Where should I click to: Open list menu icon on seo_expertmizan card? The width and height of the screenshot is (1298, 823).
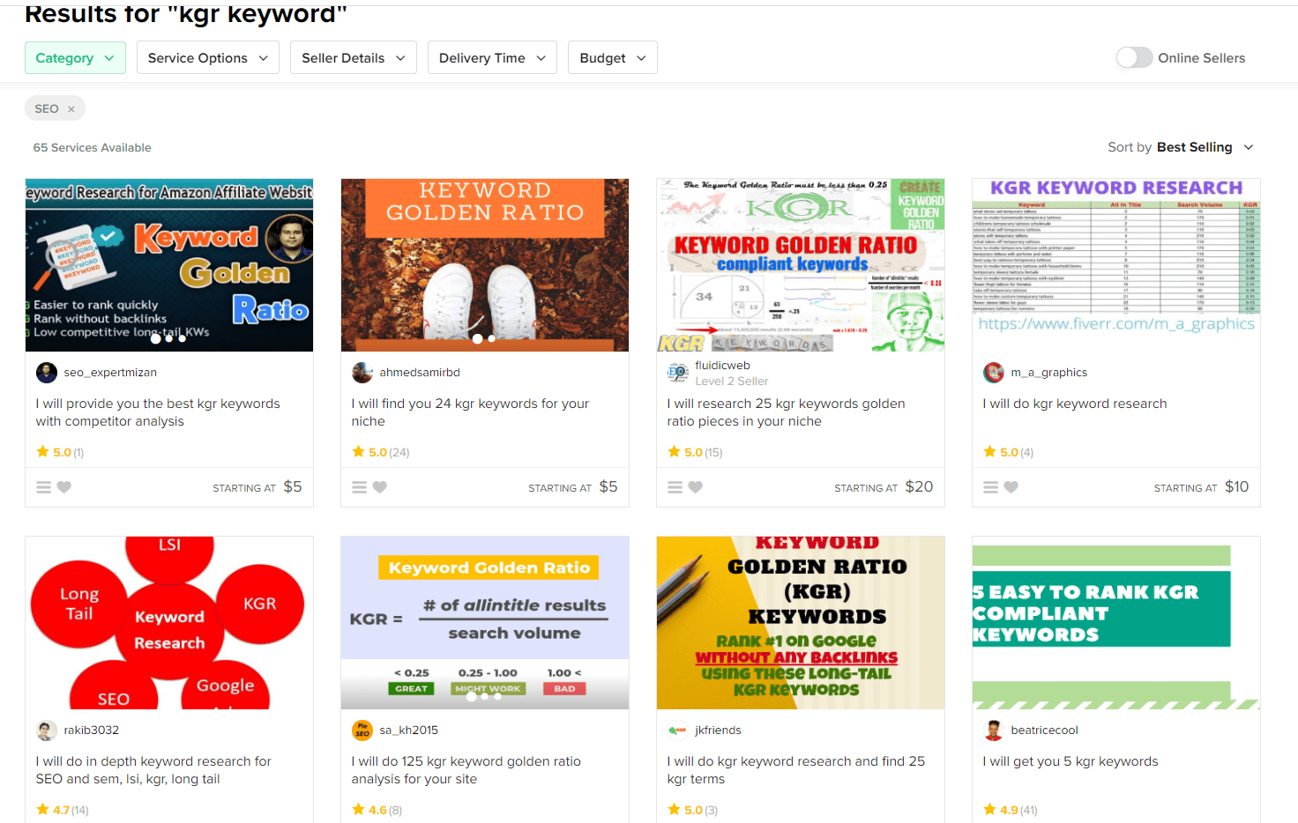(x=43, y=487)
